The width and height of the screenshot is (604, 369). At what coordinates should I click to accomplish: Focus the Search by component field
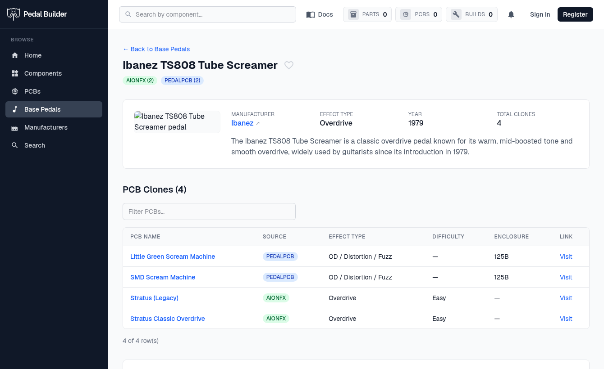click(x=207, y=14)
